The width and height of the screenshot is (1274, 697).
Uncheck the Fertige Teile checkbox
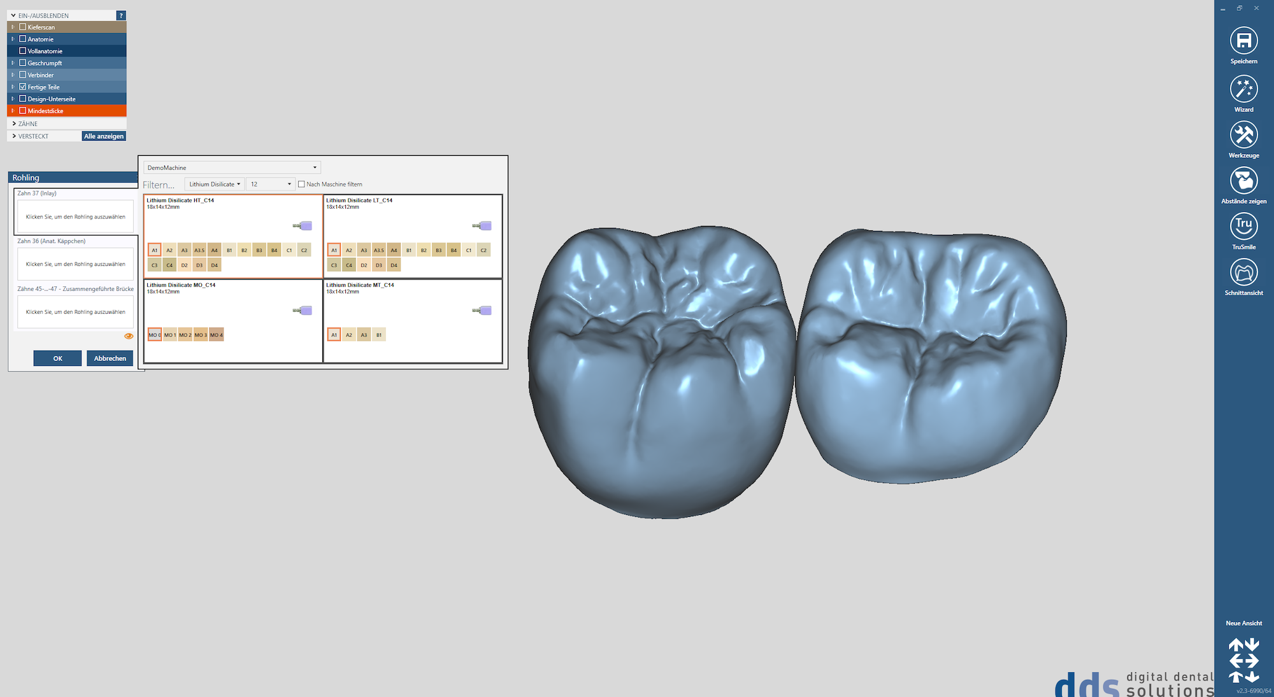[x=22, y=87]
